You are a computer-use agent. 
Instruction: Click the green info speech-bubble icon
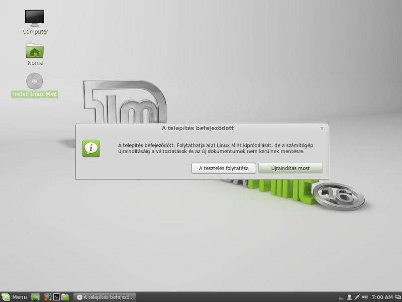(91, 148)
